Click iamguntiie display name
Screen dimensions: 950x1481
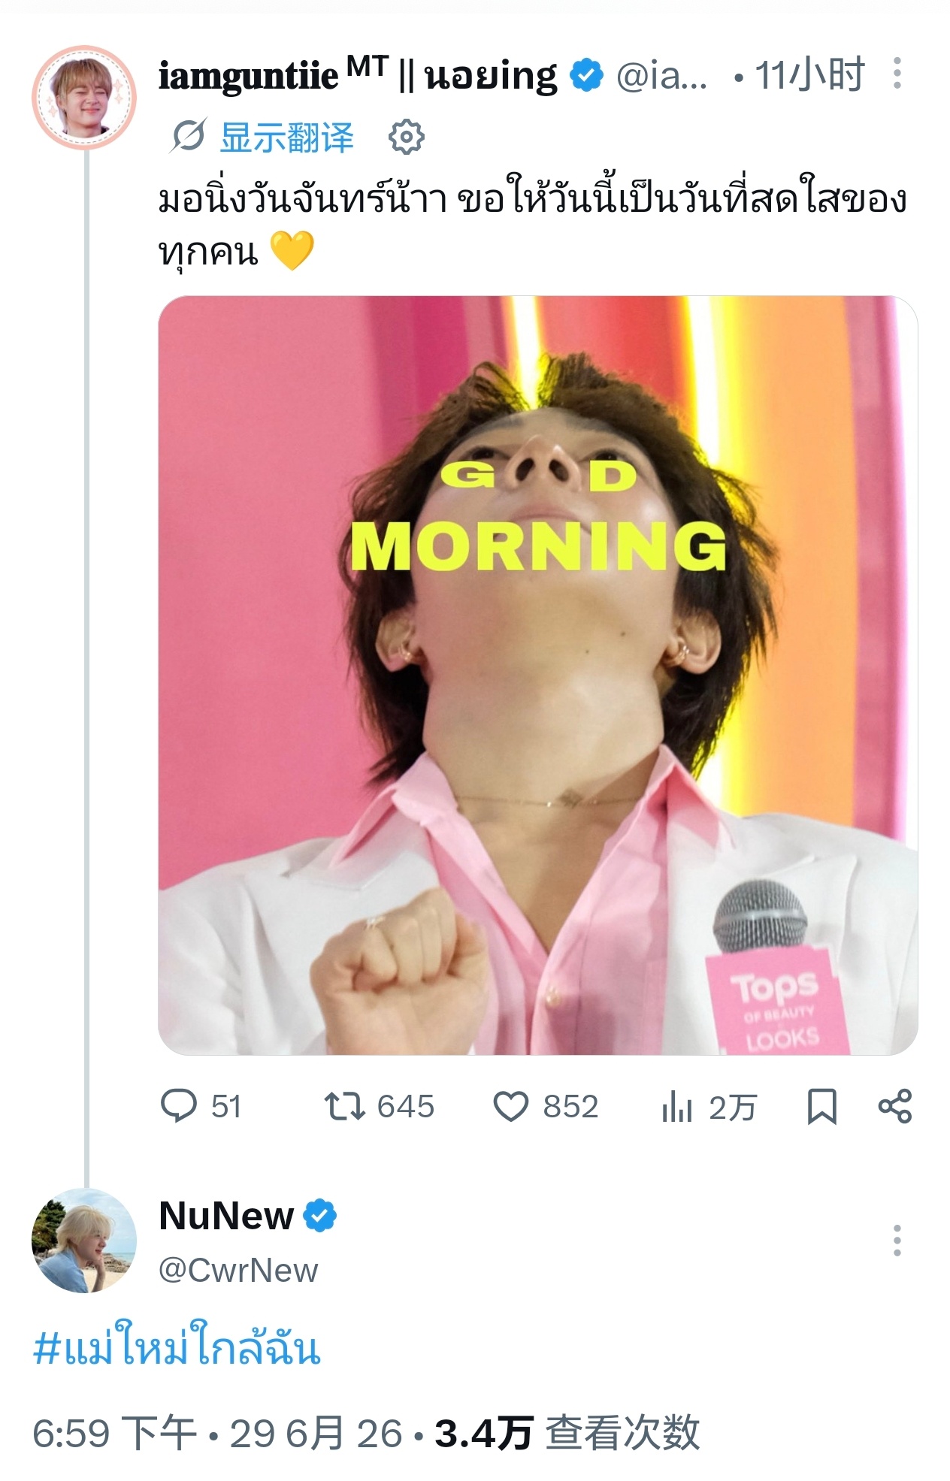tap(358, 75)
